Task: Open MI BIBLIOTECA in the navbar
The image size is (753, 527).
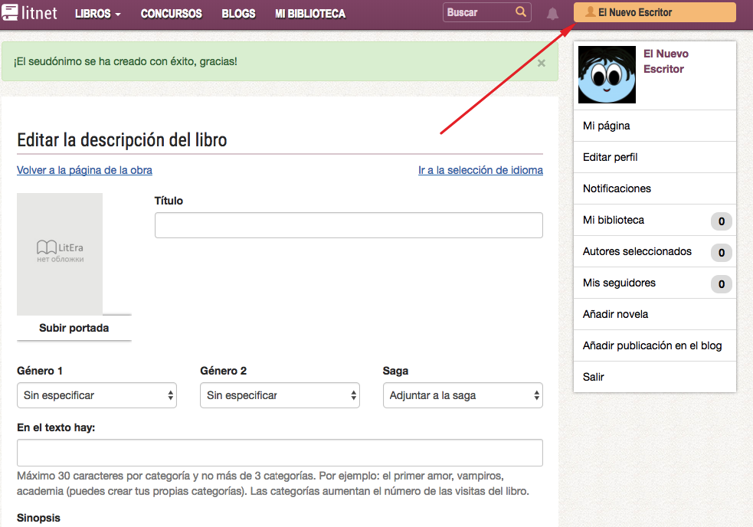Action: click(x=309, y=14)
